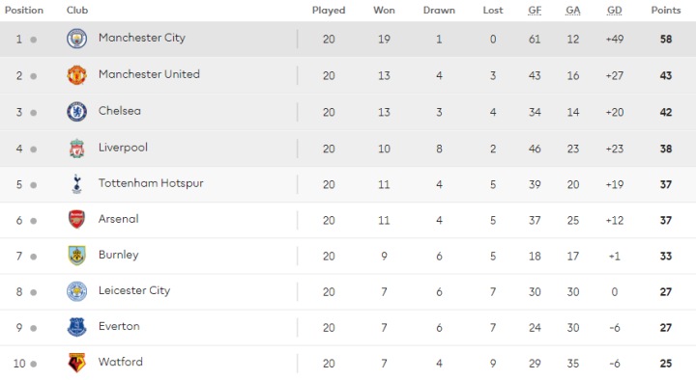Click the Points column header
The width and height of the screenshot is (696, 380).
pyautogui.click(x=666, y=11)
